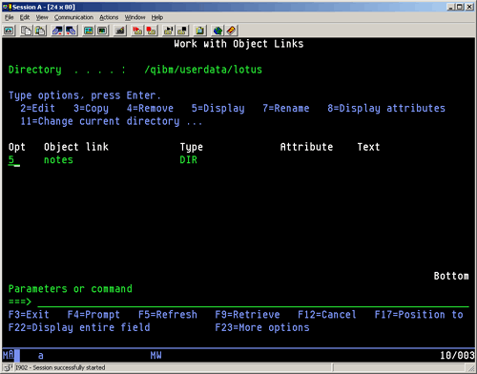Open the File menu
Viewport: 477px width, 374px height.
(9, 17)
